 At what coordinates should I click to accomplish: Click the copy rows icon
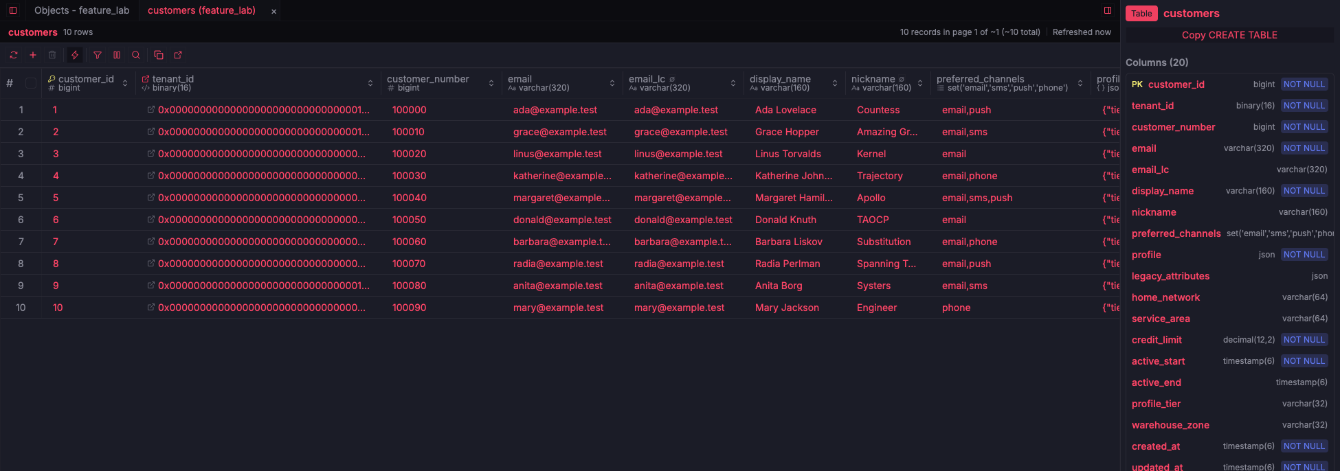[159, 55]
